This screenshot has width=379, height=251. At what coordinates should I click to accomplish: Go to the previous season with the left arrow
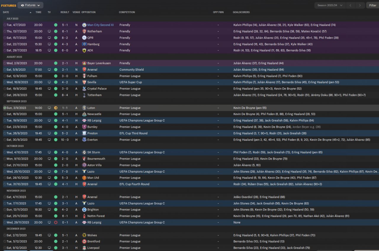351,5
